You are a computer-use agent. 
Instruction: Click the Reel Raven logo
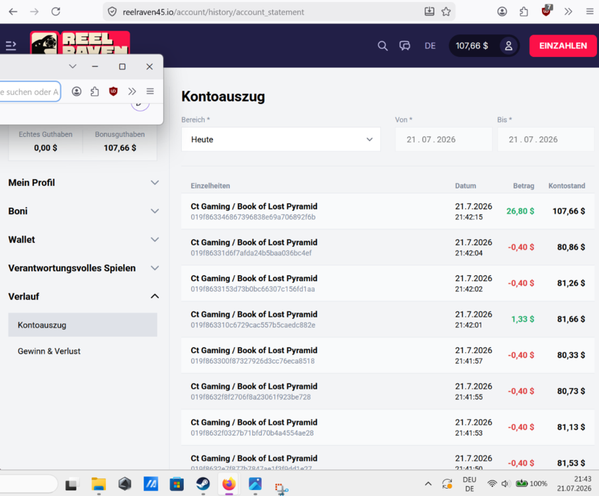point(80,43)
